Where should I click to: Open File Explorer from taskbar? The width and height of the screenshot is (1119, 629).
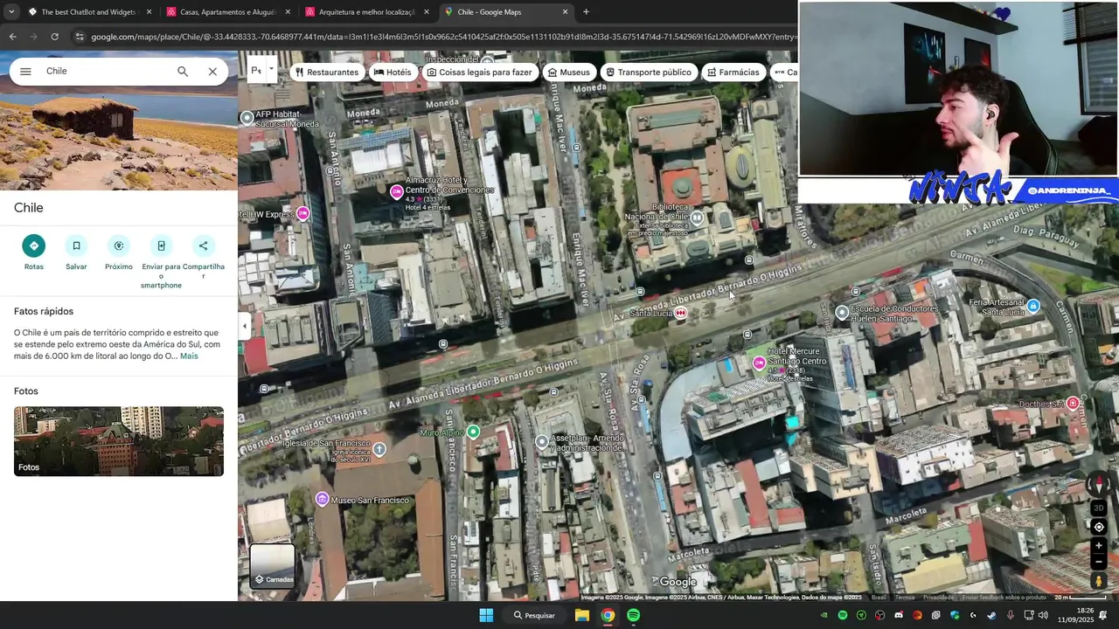tap(582, 615)
